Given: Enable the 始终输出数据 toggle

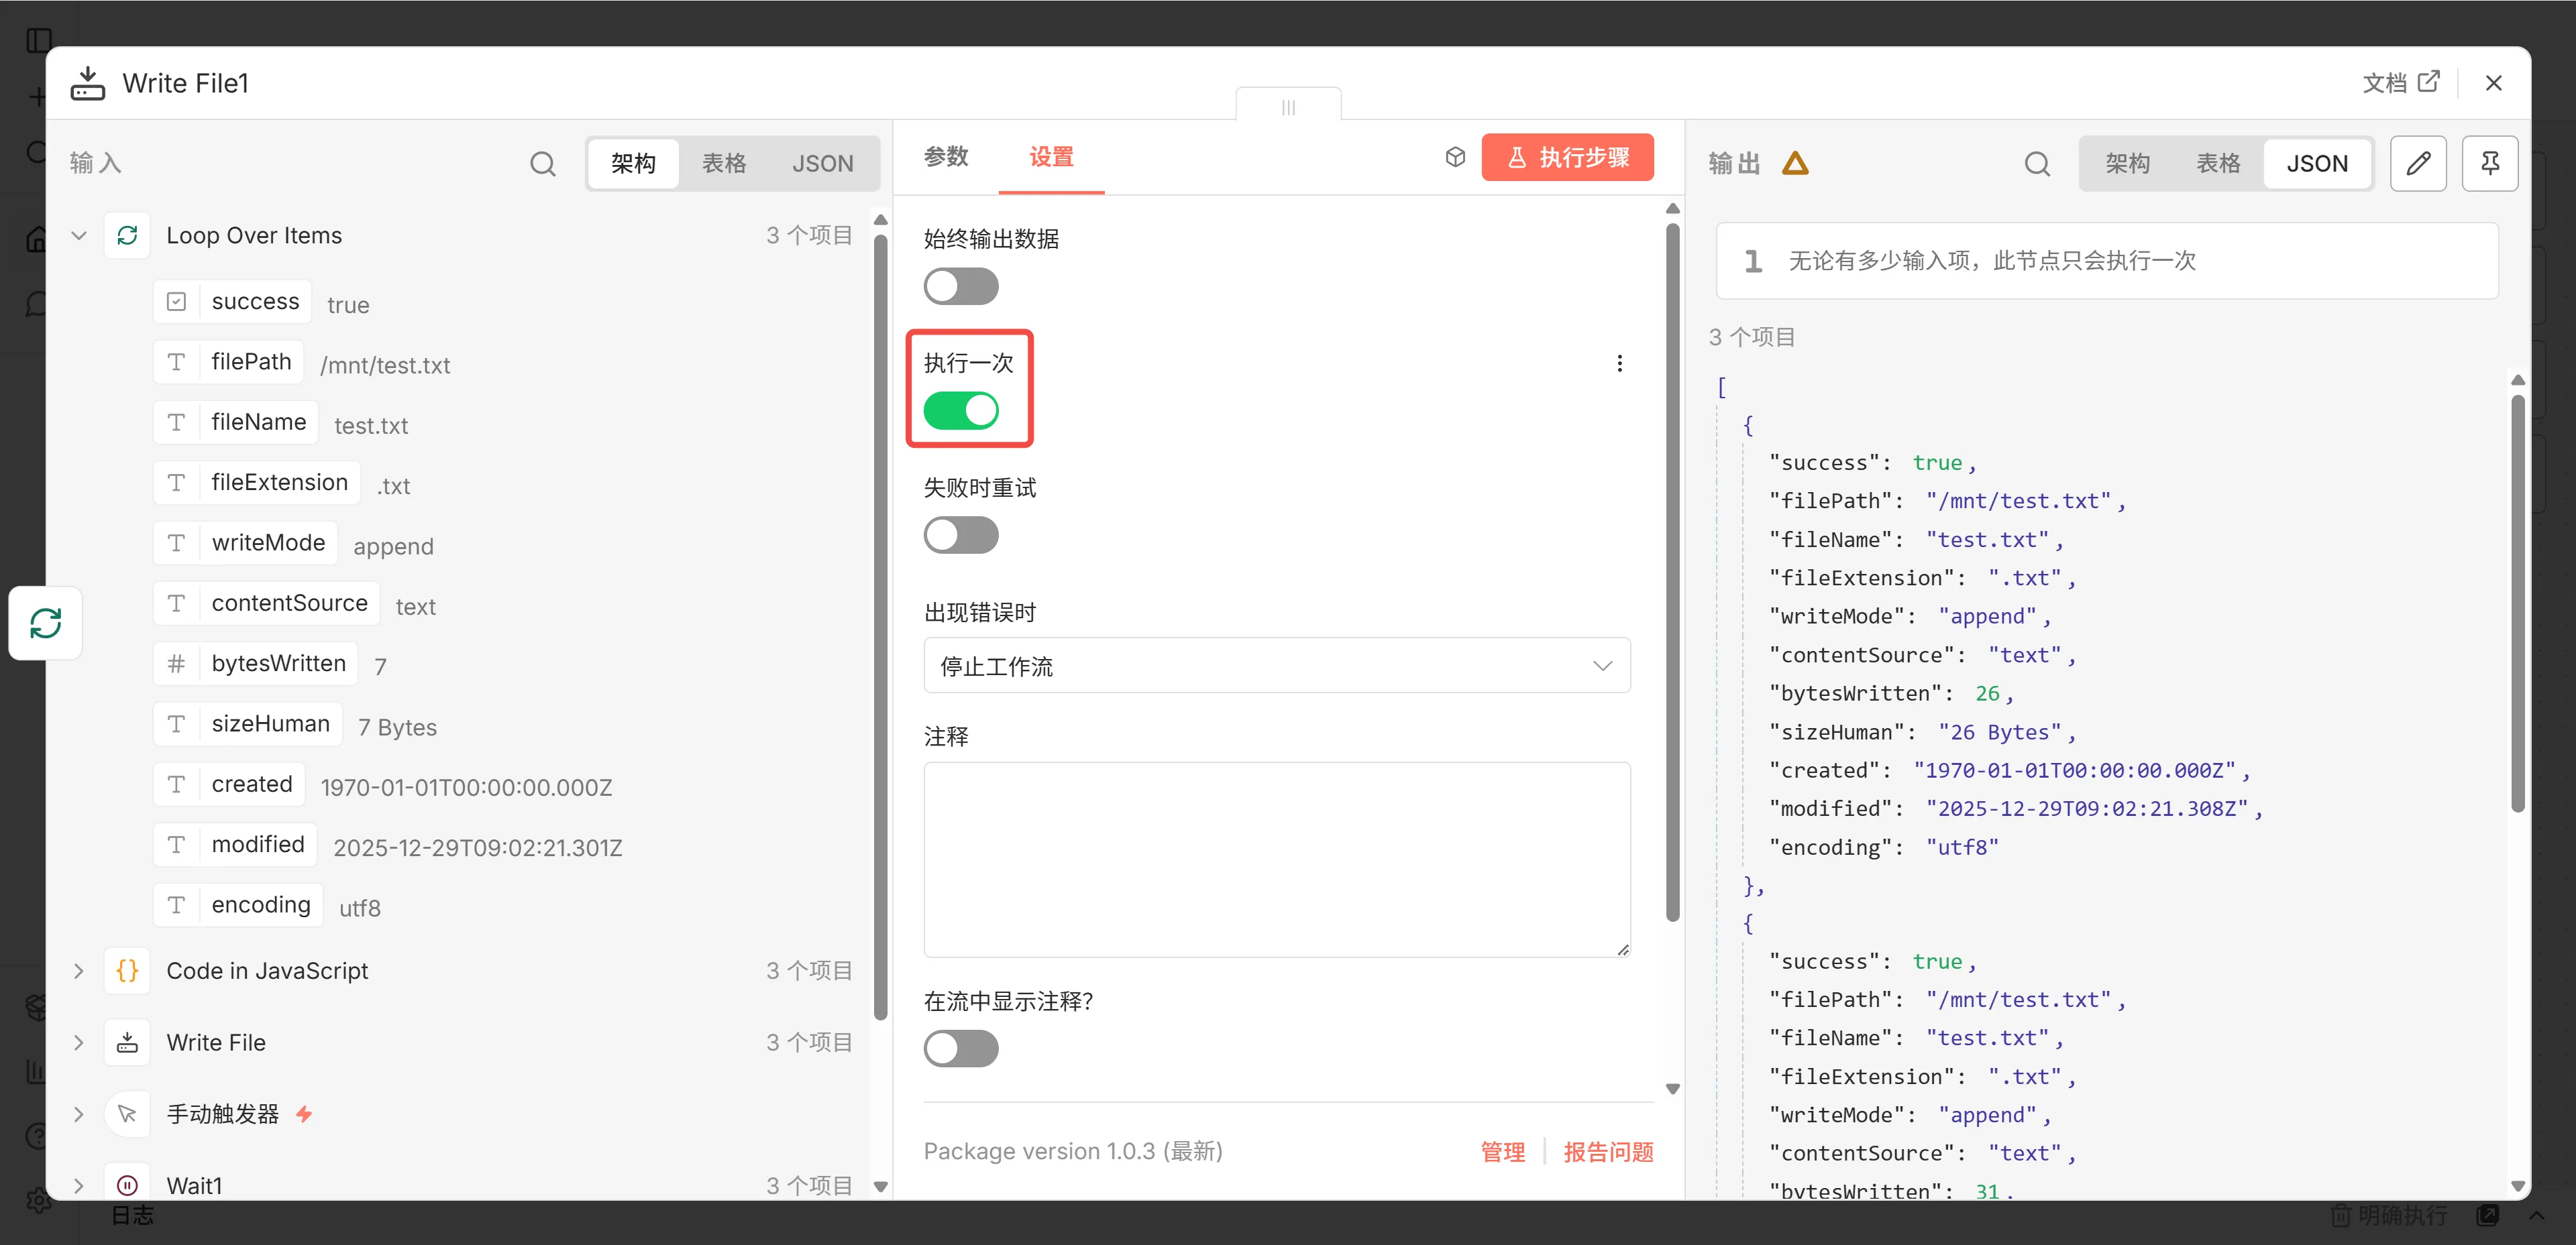Looking at the screenshot, I should coord(960,287).
